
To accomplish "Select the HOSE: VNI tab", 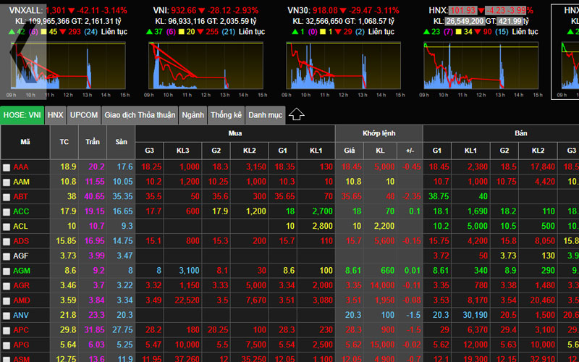I will [22, 114].
